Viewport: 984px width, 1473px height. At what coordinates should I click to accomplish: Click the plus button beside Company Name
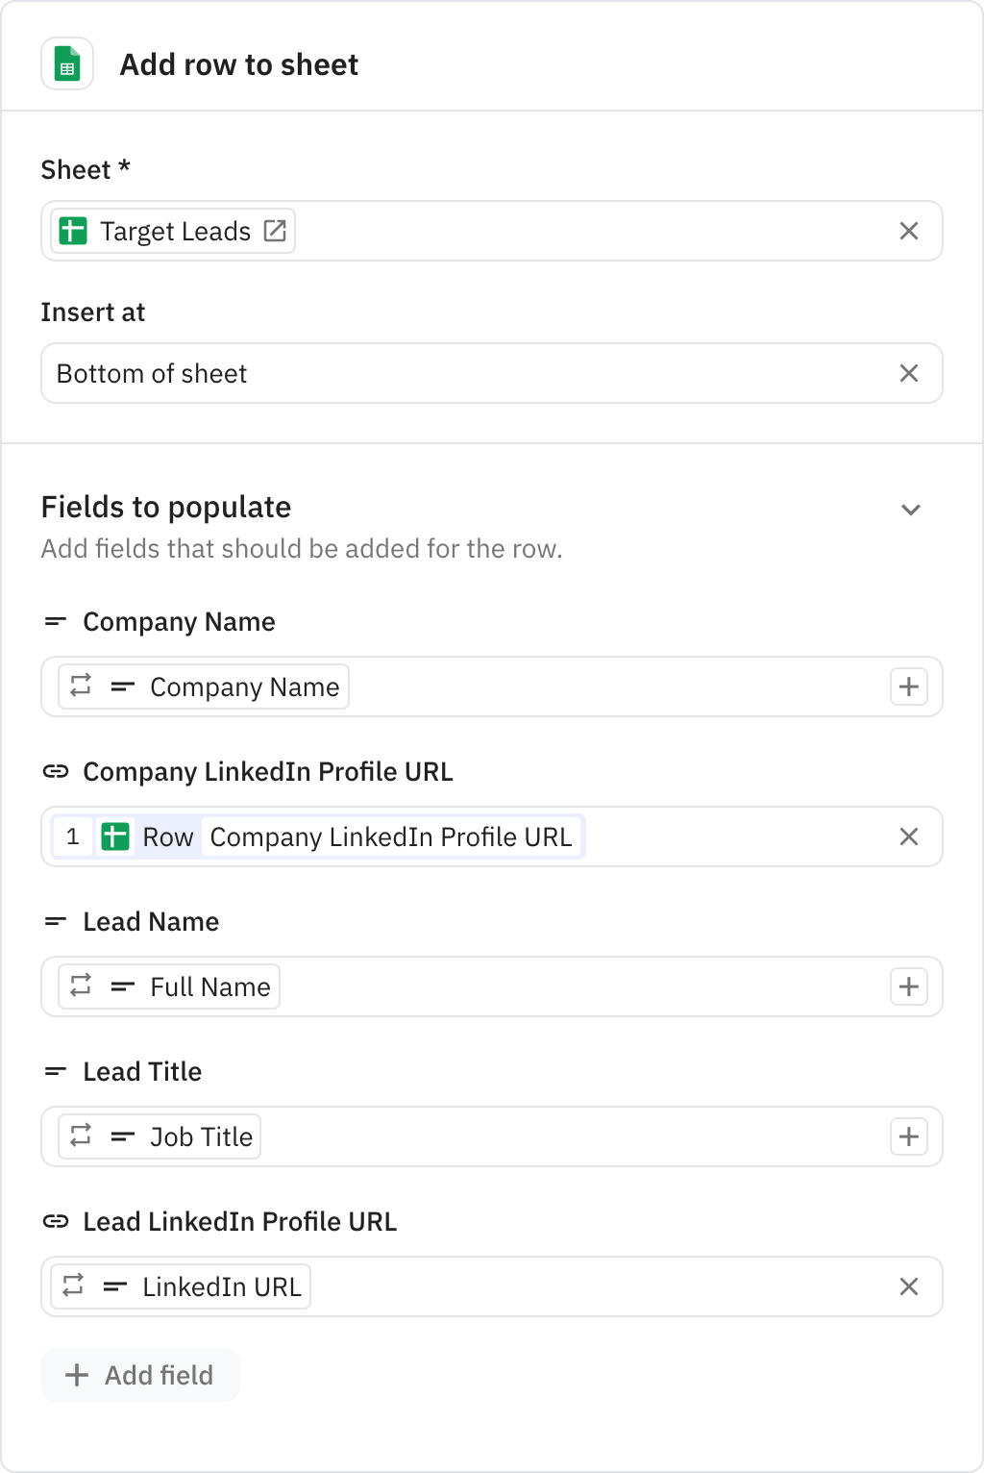[x=908, y=686]
